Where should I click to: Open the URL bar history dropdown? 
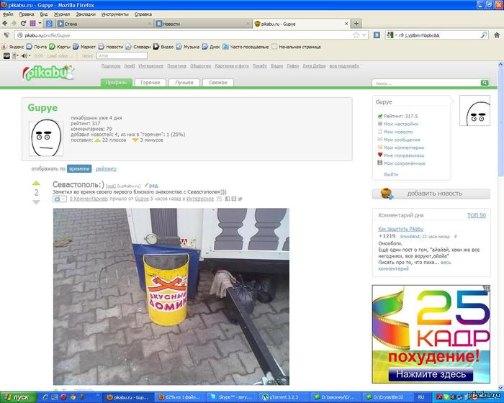coord(366,35)
